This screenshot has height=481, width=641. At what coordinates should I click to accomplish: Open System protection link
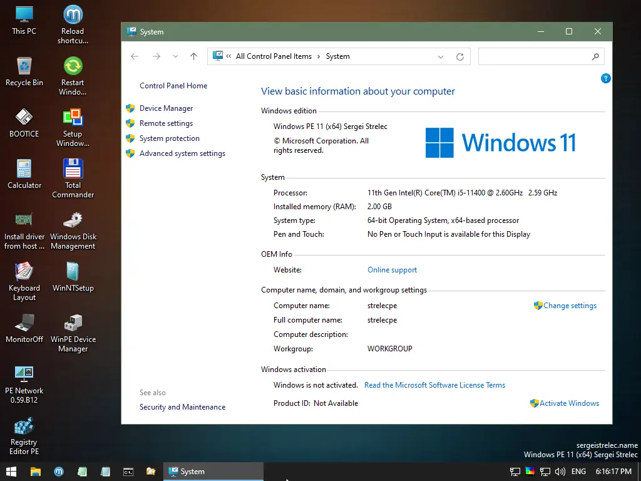[x=169, y=138]
